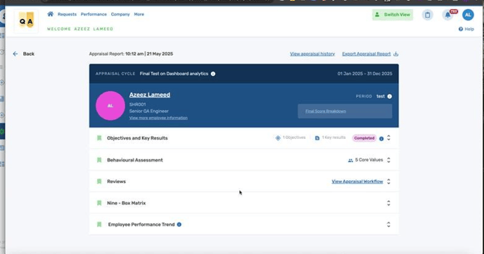The height and width of the screenshot is (254, 484).
Task: Click the info icon beside Completed badge
Action: [x=381, y=138]
